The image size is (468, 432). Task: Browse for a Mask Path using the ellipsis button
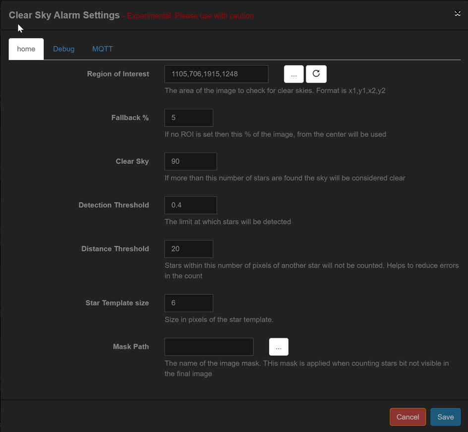[279, 347]
